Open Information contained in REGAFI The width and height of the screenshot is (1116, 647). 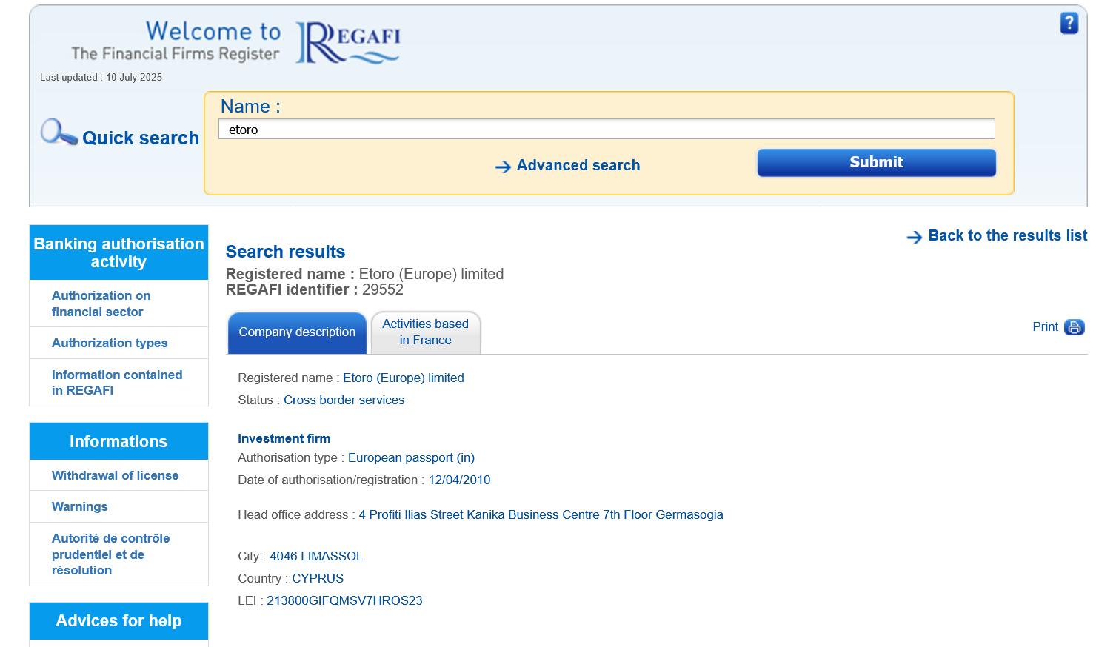click(x=117, y=382)
